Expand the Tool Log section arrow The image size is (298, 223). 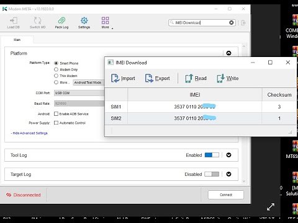tap(228, 155)
